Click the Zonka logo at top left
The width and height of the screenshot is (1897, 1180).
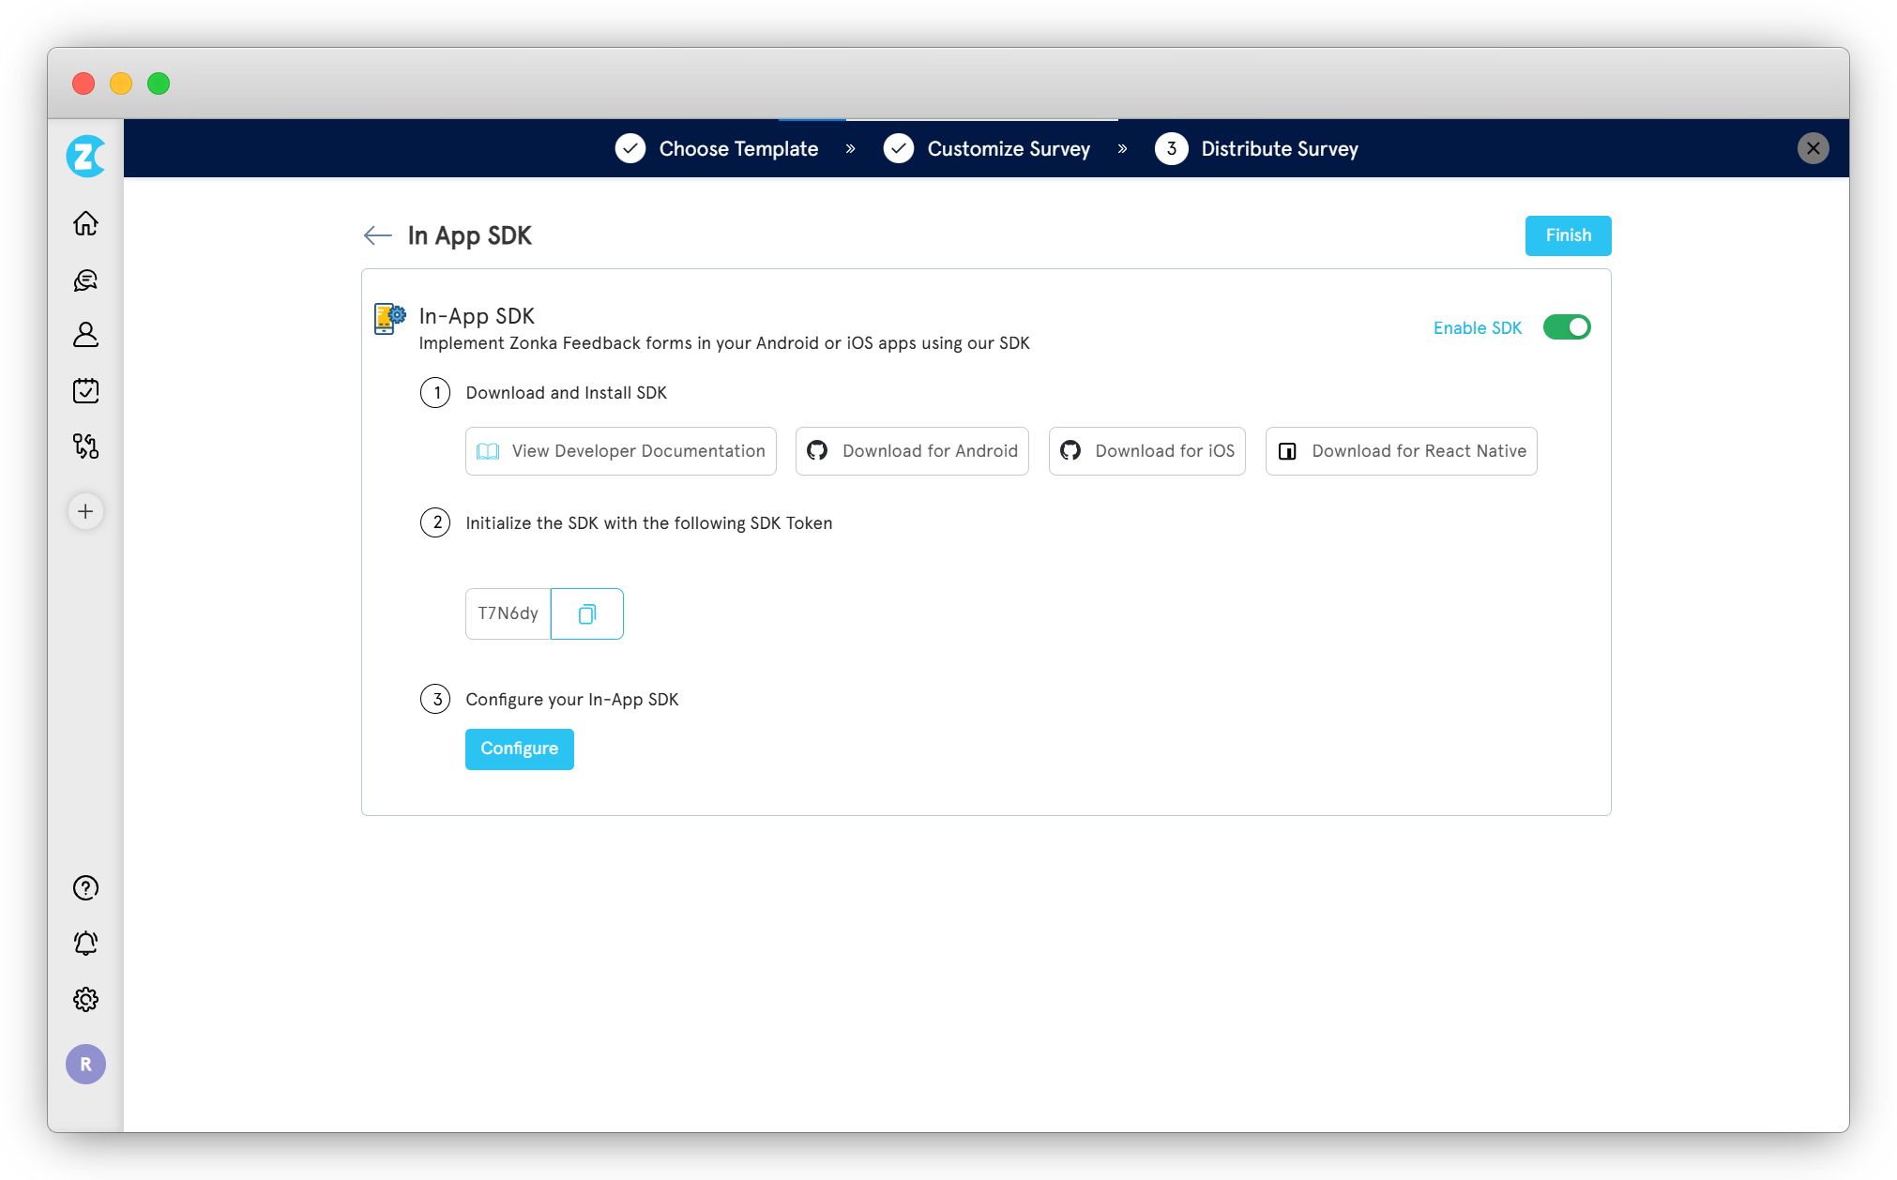85,156
